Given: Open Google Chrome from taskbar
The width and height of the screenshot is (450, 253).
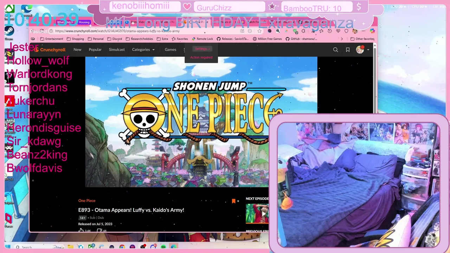Looking at the screenshot, I should (x=122, y=247).
